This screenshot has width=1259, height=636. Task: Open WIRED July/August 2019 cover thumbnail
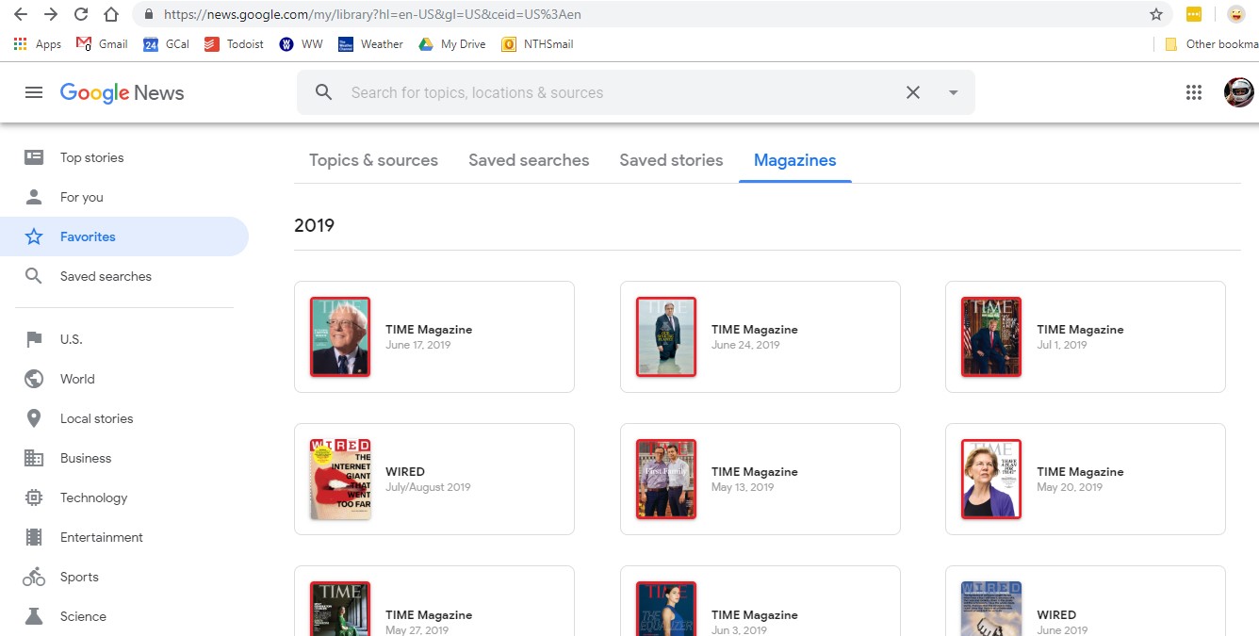click(340, 479)
